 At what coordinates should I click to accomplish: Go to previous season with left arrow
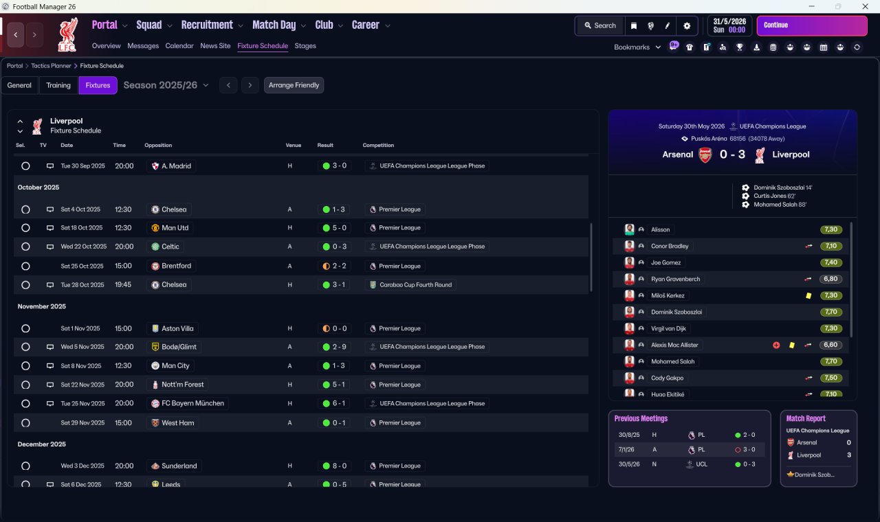click(x=229, y=85)
